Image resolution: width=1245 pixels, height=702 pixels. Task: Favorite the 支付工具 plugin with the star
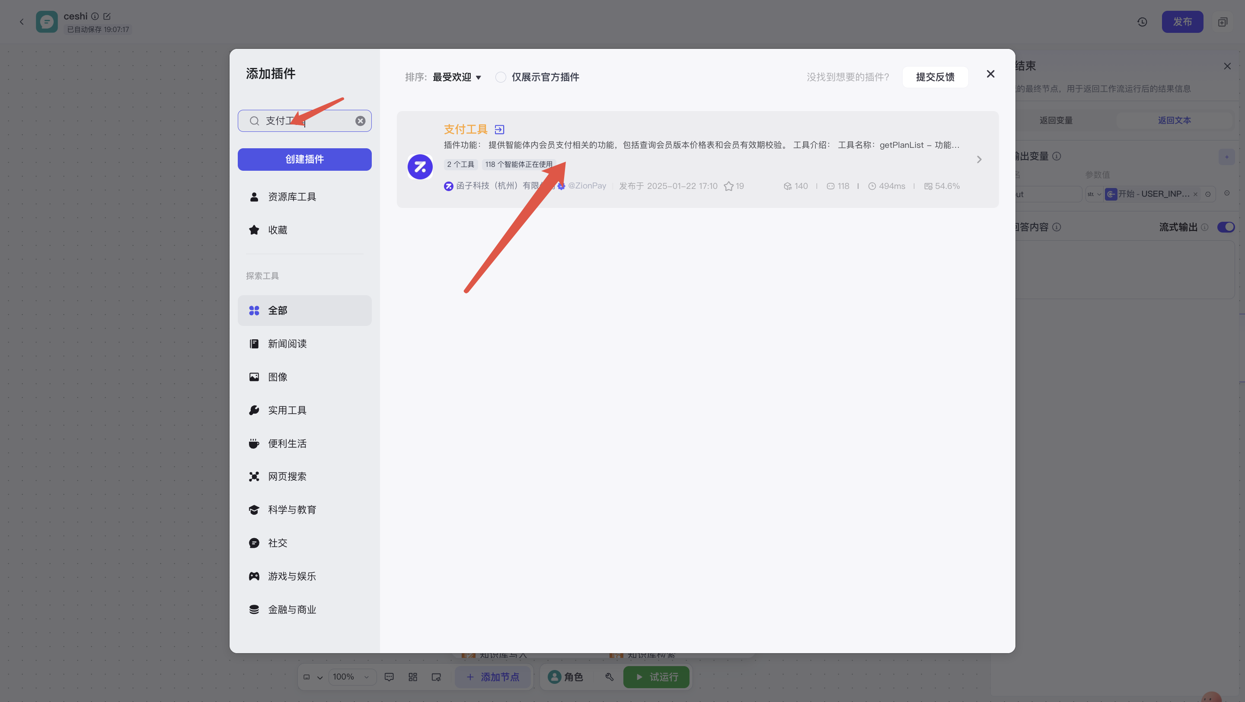[x=728, y=186]
